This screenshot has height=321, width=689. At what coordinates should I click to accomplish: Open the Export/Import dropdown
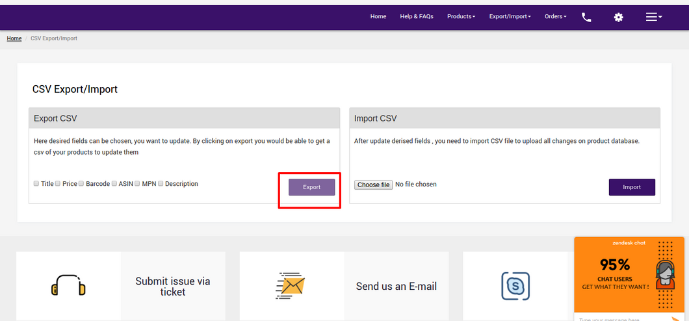pyautogui.click(x=510, y=16)
